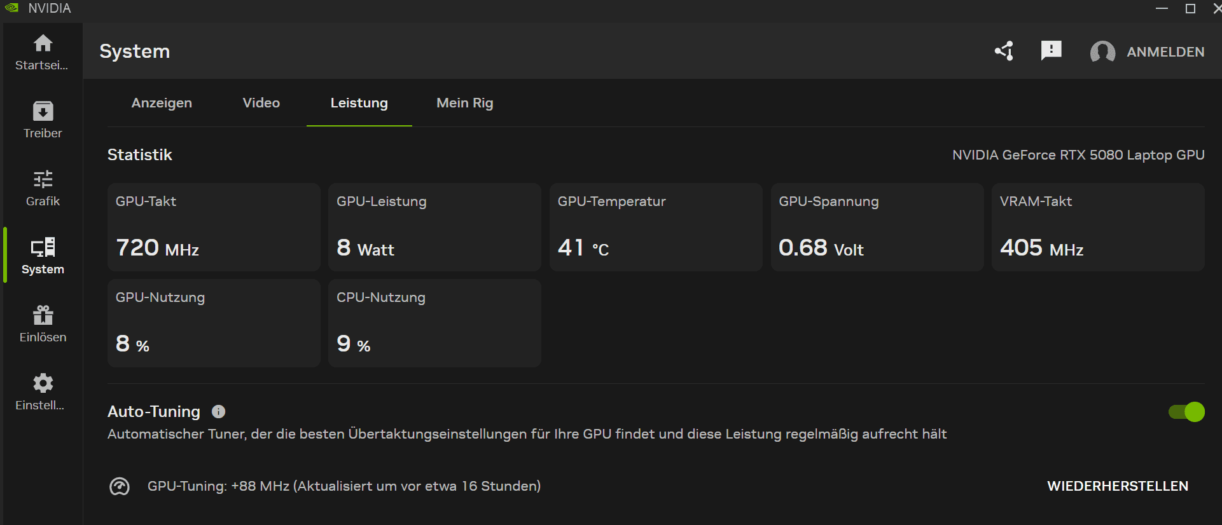Switch to the Video tab

(x=261, y=103)
